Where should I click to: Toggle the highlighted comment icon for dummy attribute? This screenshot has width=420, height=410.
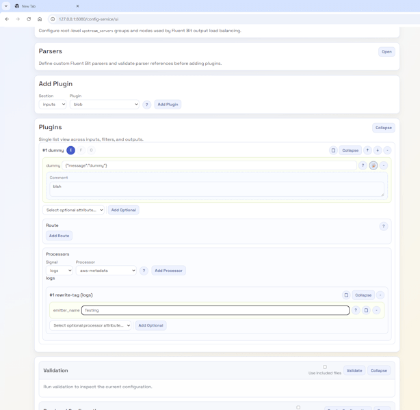point(373,165)
